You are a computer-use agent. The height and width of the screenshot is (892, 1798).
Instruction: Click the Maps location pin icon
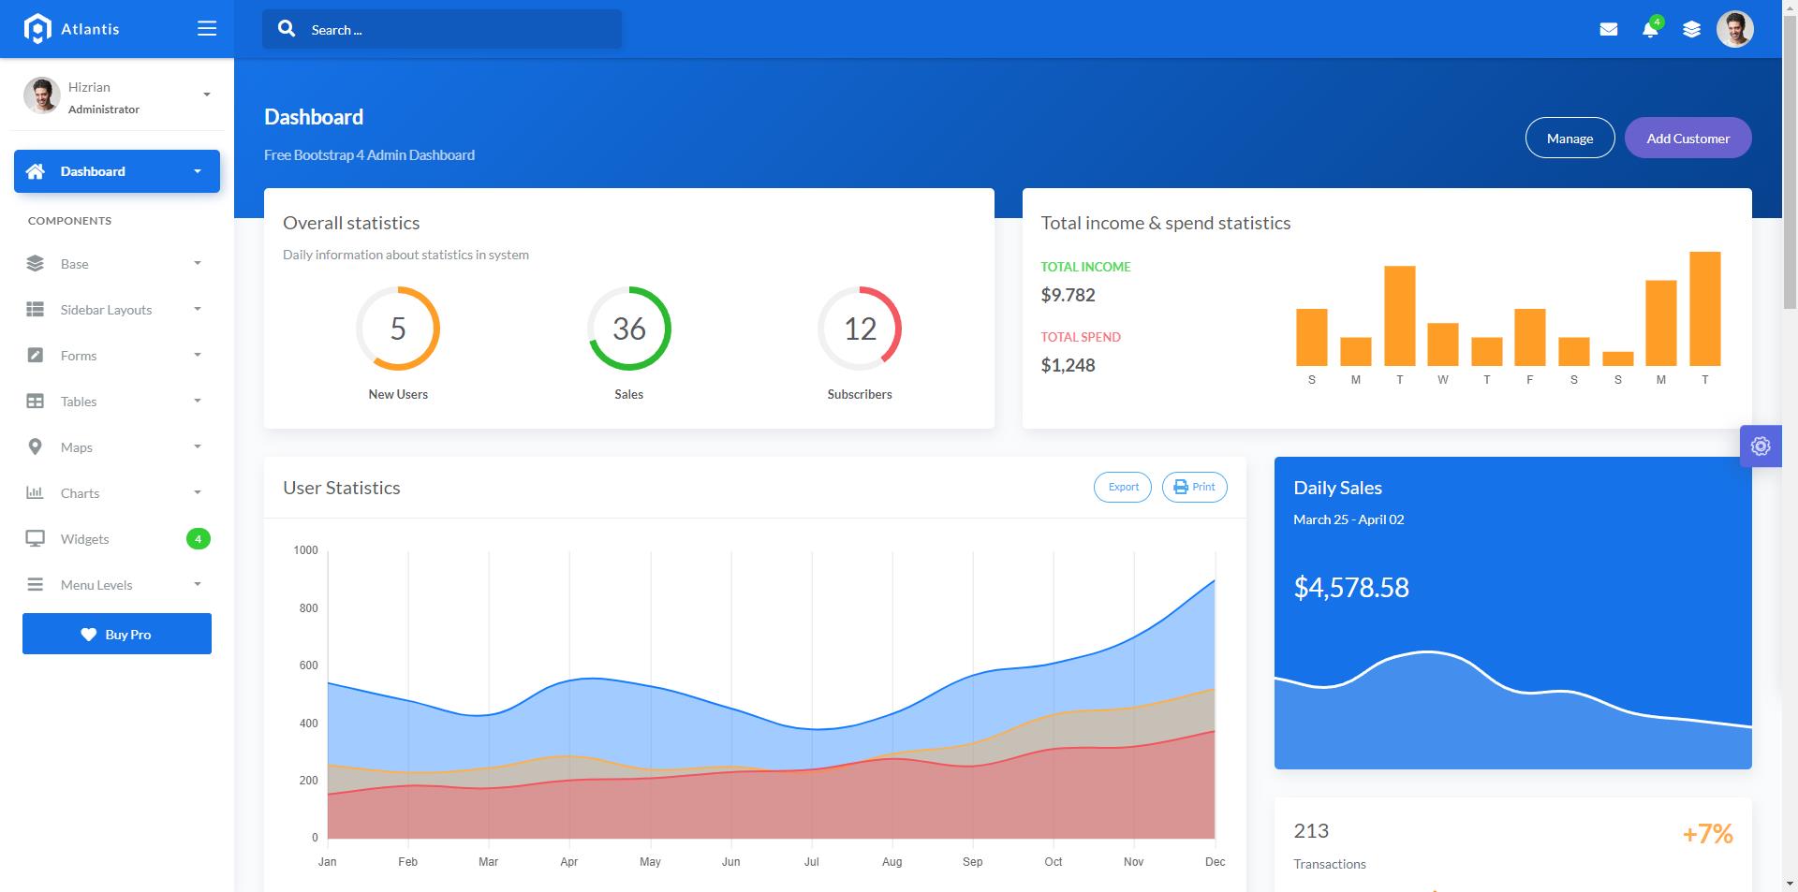click(x=35, y=446)
